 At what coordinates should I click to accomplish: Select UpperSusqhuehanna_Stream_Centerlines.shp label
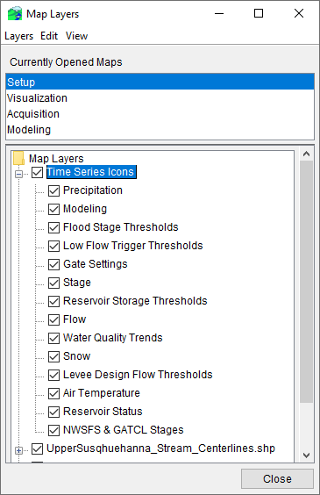(160, 448)
